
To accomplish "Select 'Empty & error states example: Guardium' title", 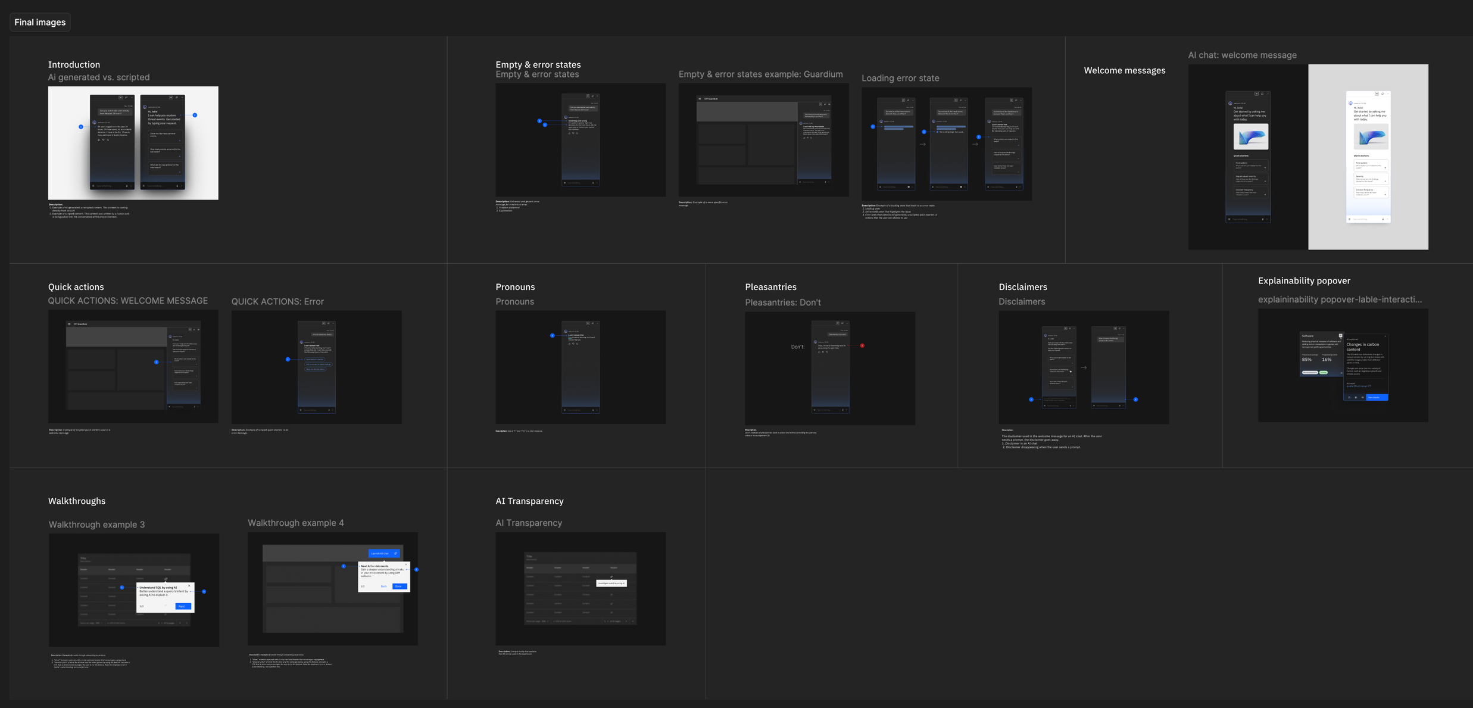I will tap(760, 74).
